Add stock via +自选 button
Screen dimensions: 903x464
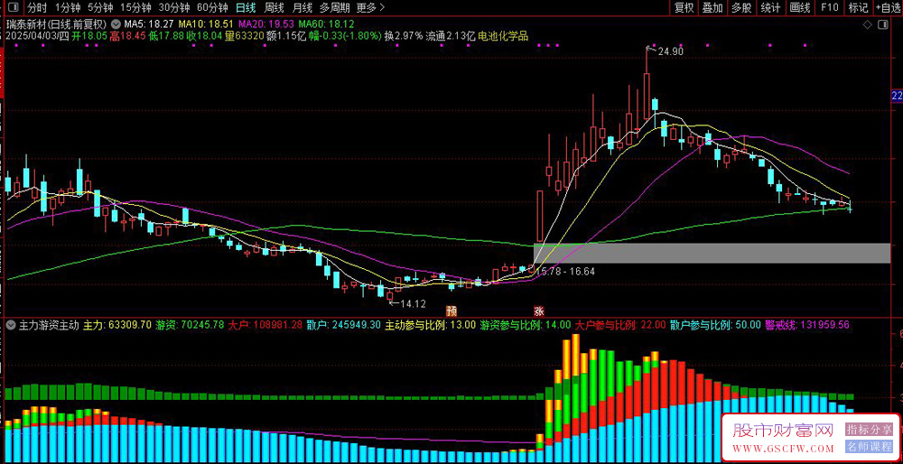[888, 7]
